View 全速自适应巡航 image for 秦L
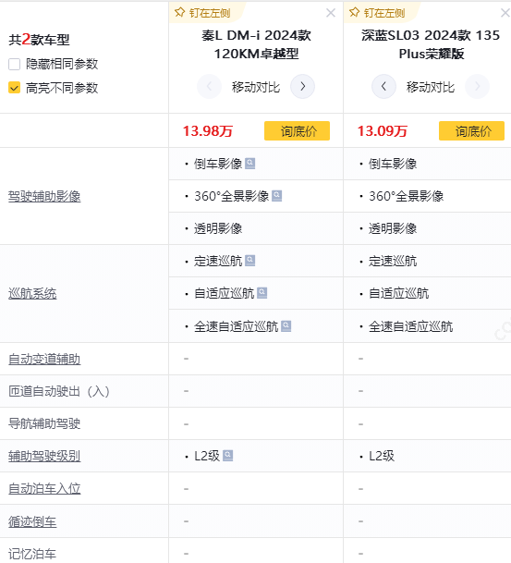The width and height of the screenshot is (511, 563). coord(286,326)
